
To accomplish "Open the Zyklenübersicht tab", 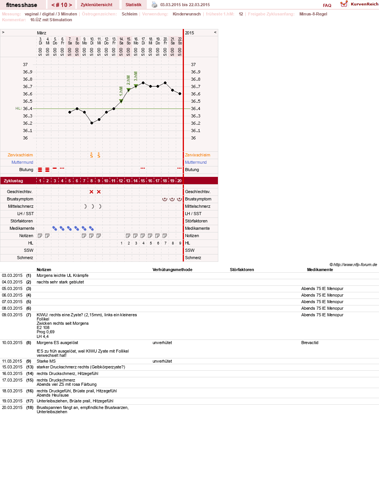I will point(97,5).
